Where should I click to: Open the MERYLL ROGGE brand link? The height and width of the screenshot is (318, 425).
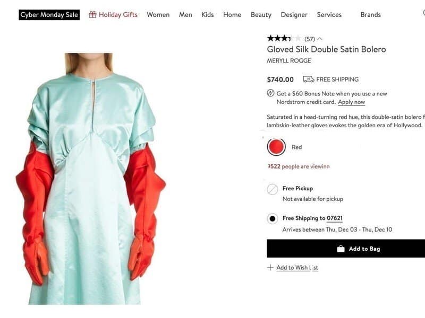tap(289, 60)
